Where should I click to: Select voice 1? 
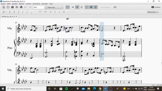[68, 12]
